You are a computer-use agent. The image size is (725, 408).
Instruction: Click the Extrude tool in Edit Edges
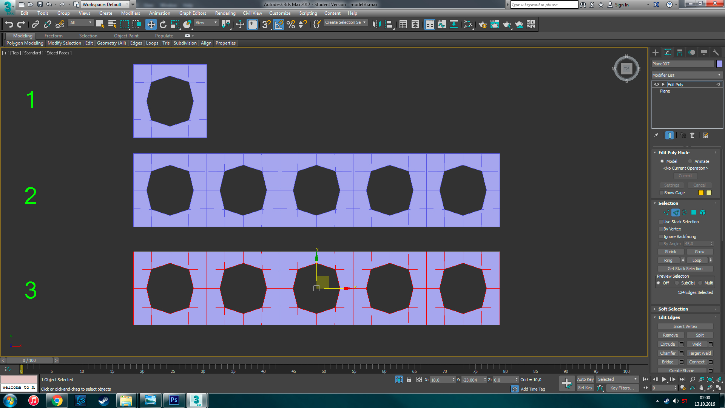tap(668, 344)
